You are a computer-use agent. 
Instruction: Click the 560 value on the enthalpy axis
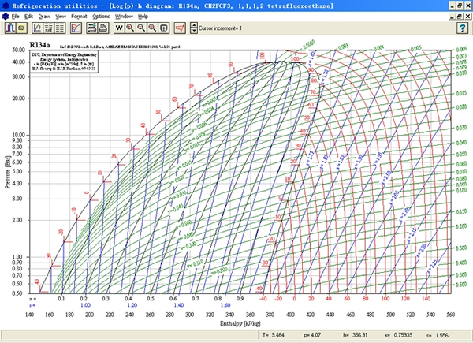[x=451, y=315]
